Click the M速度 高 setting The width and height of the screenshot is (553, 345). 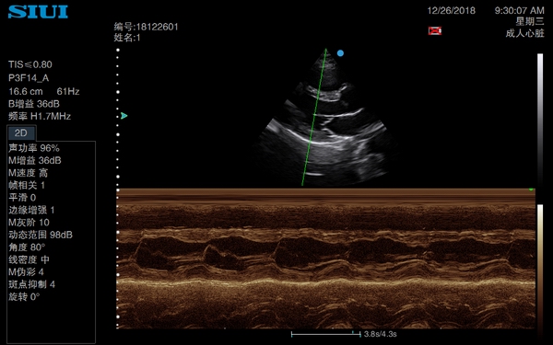tap(29, 173)
